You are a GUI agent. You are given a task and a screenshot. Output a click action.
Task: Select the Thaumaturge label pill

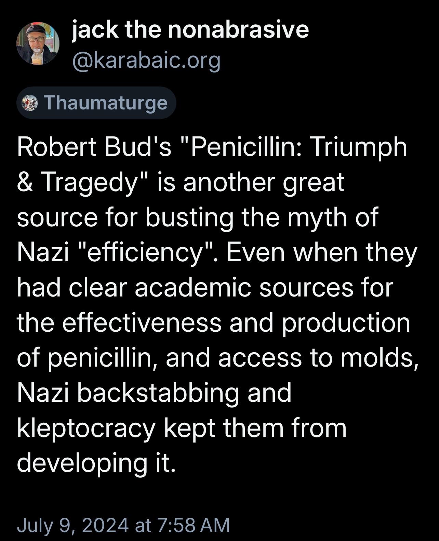pos(96,103)
